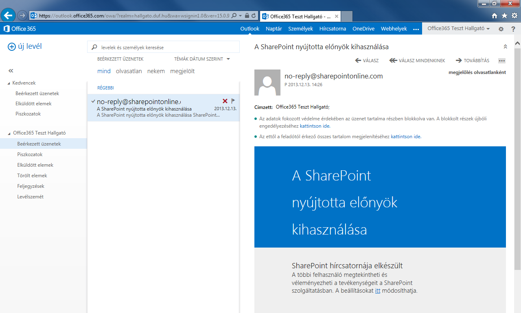Switch to Outlook in the top navigation

click(x=250, y=28)
